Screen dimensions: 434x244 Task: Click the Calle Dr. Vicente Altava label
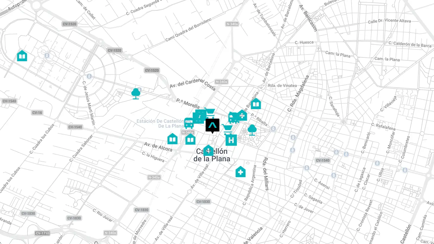point(390,21)
